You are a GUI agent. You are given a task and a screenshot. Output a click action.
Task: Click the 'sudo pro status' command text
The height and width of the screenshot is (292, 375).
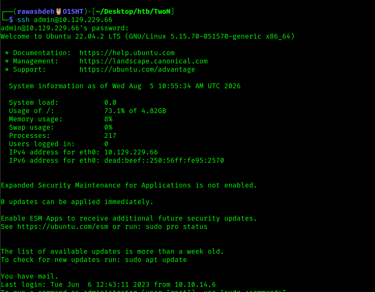coord(177,227)
